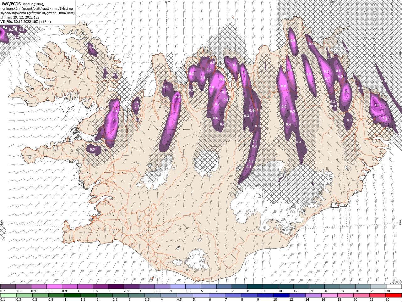The image size is (402, 302).
Task: Select the 2.5 label under lower legend row
Action: pyautogui.click(x=115, y=300)
